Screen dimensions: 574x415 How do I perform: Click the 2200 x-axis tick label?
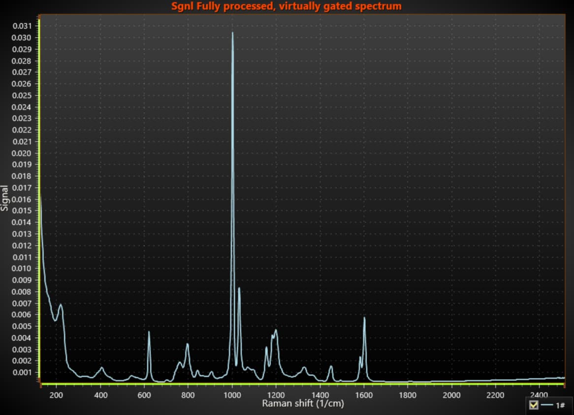(x=495, y=395)
